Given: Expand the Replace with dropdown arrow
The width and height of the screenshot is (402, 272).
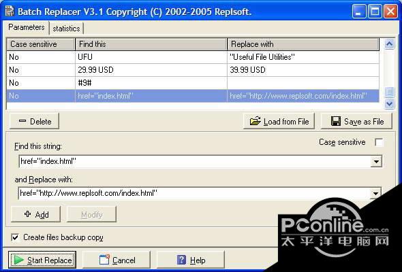Looking at the screenshot, I should coord(375,193).
